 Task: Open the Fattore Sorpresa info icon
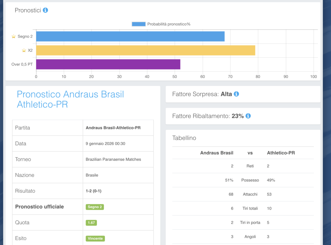236,94
